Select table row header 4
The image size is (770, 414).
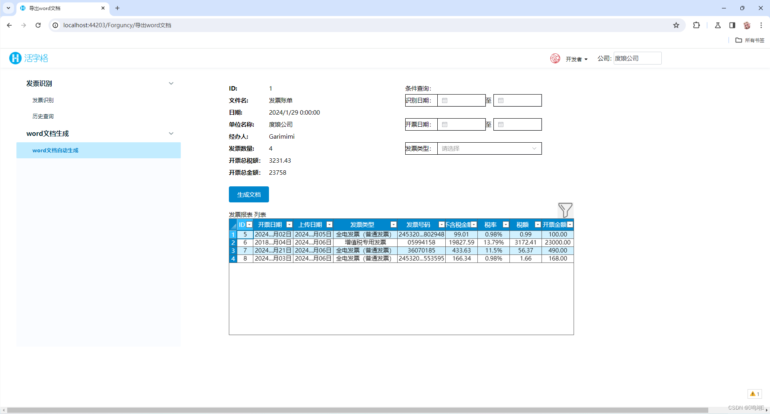(233, 258)
